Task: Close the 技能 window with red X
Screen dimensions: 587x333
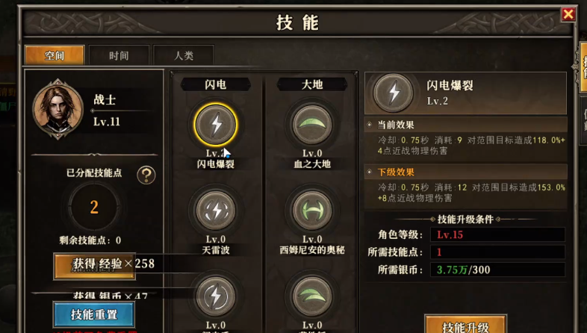Action: pos(568,15)
